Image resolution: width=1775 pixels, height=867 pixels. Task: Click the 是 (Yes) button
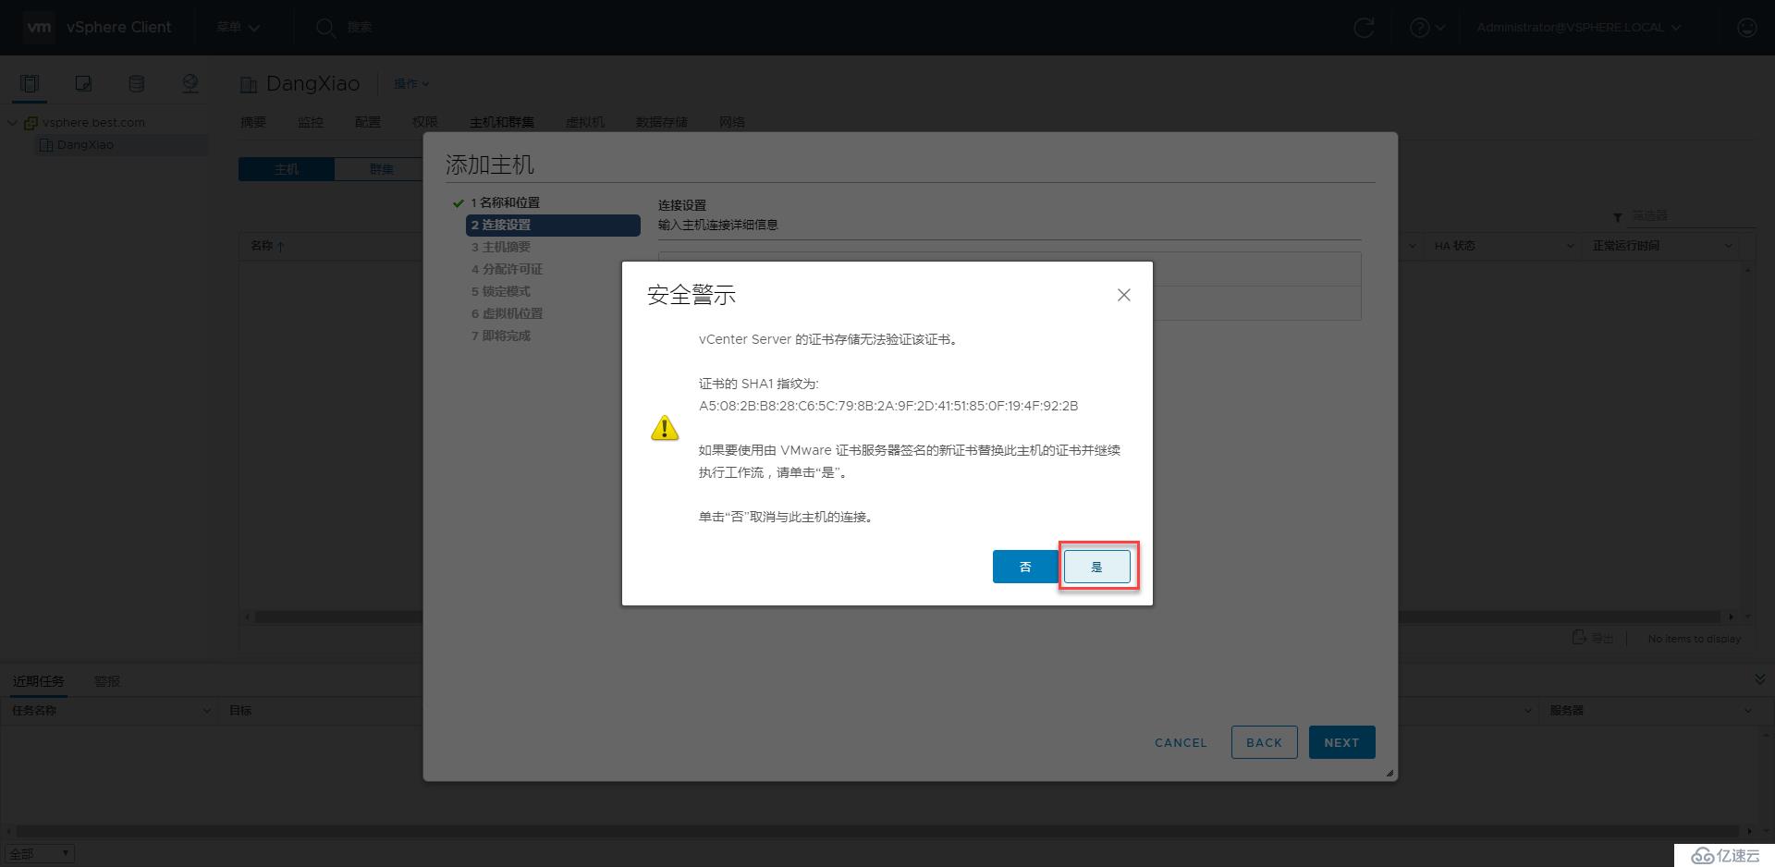[x=1096, y=567]
